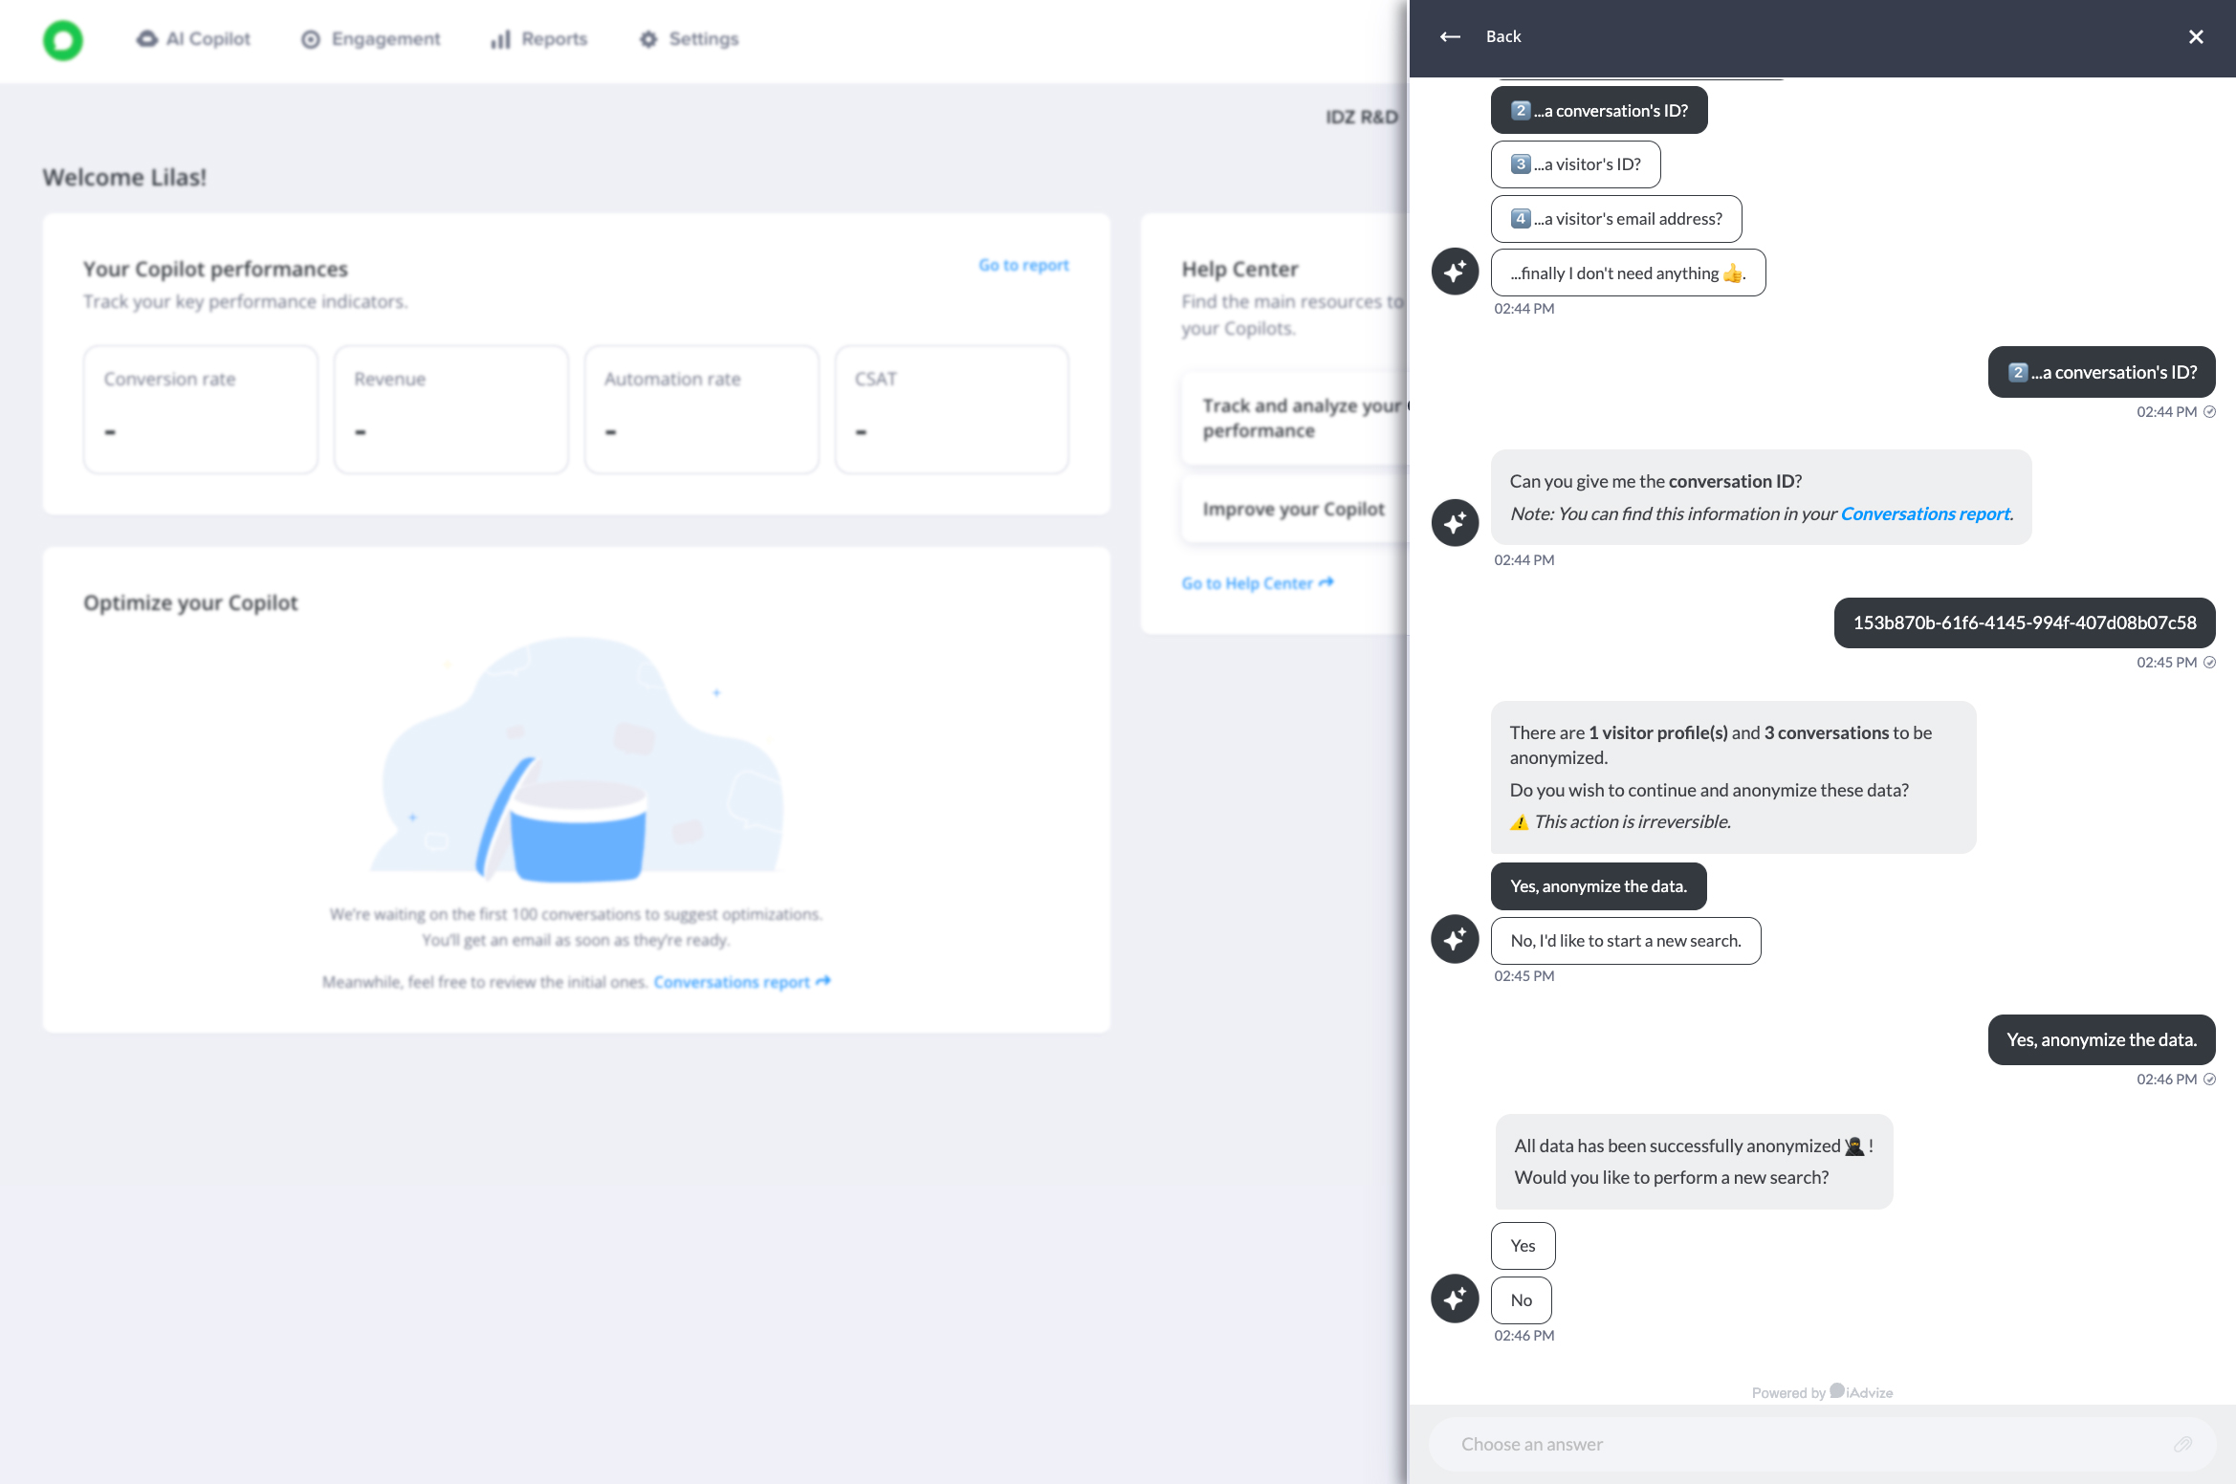
Task: Open the AI Copilot menu
Action: coord(193,39)
